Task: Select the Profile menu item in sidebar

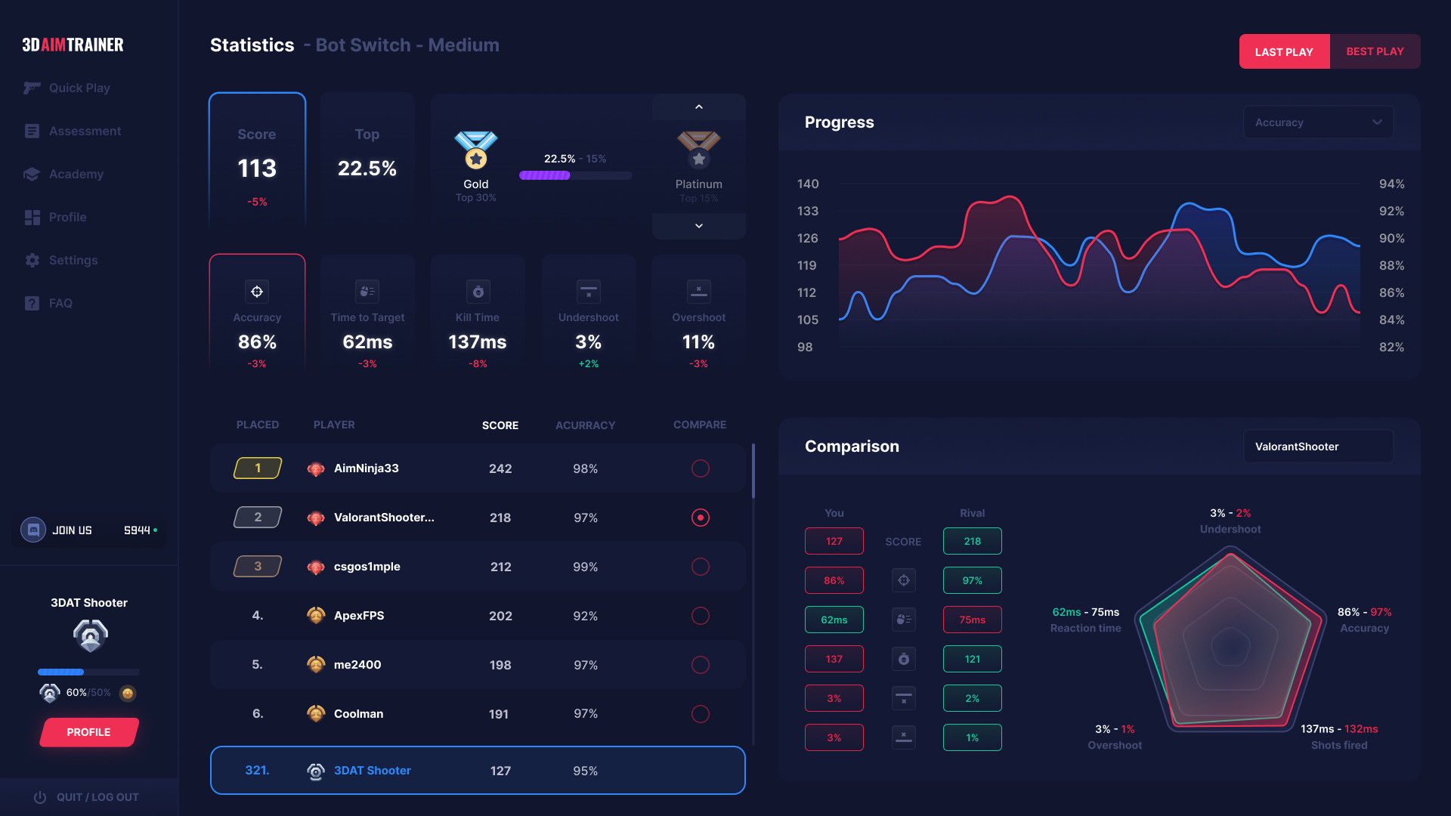Action: click(x=68, y=216)
